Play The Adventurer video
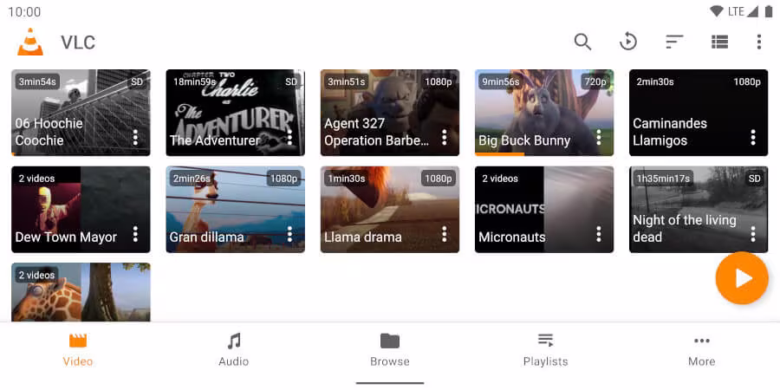This screenshot has width=780, height=390. (x=235, y=113)
